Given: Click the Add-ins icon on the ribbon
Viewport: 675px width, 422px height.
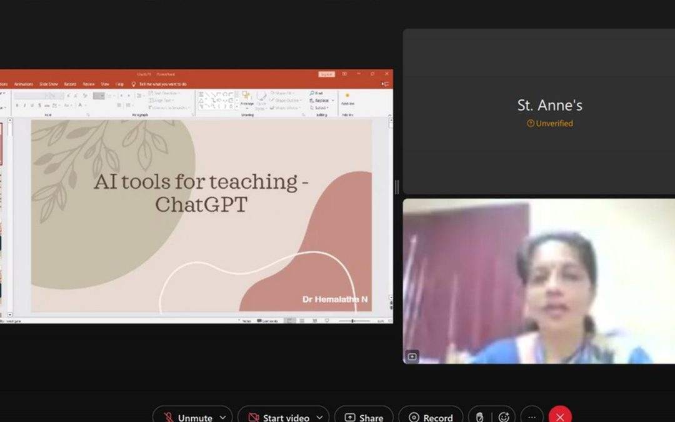Looking at the screenshot, I should click(347, 97).
